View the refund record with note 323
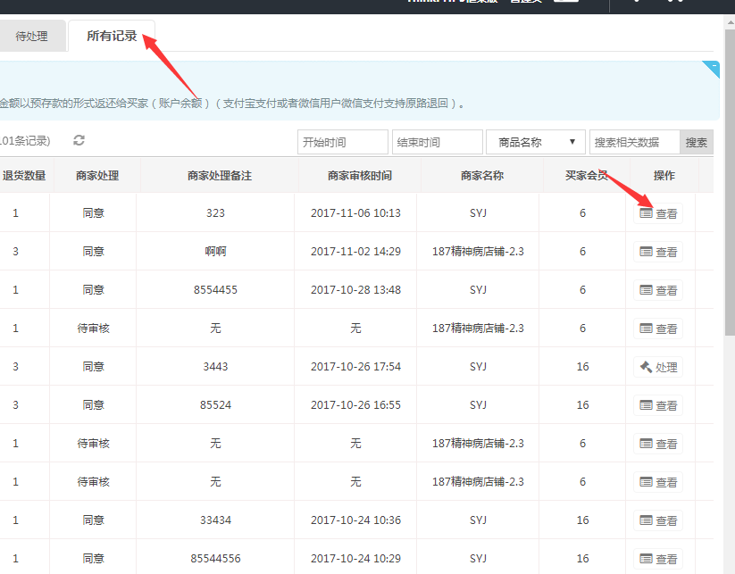 pyautogui.click(x=658, y=213)
